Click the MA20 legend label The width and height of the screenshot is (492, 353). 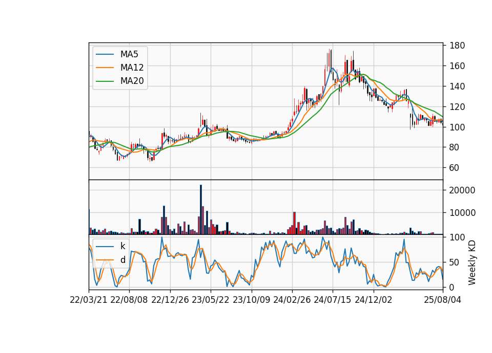click(132, 81)
